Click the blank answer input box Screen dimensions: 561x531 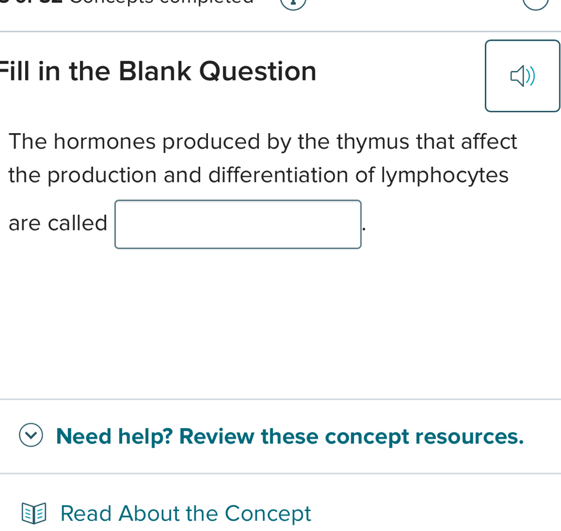click(238, 224)
